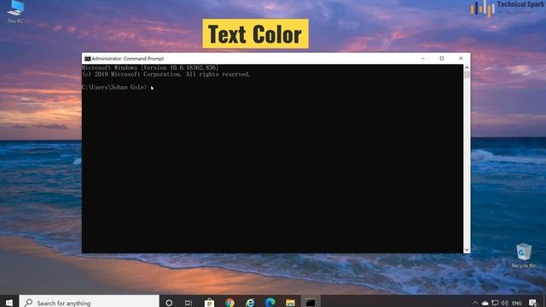This screenshot has height=307, width=546.
Task: Click Command Prompt scrollbar up arrow
Action: tap(467, 67)
